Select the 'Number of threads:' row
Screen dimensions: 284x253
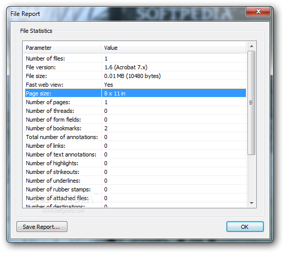coord(135,111)
